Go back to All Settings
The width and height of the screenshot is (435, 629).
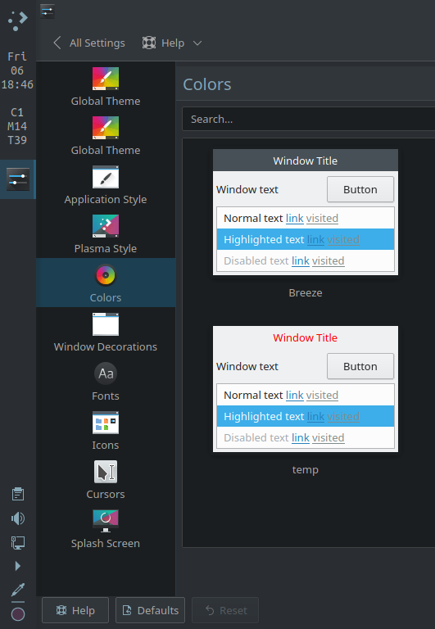click(89, 43)
